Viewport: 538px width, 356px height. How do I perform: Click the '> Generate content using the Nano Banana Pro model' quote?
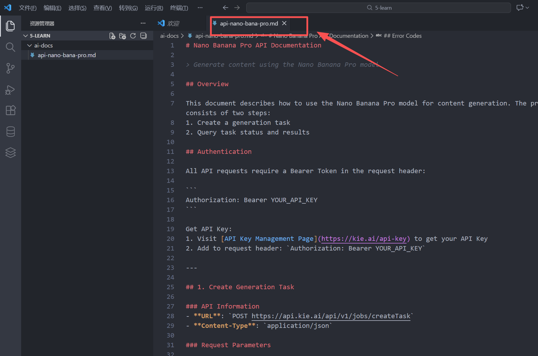tap(282, 65)
